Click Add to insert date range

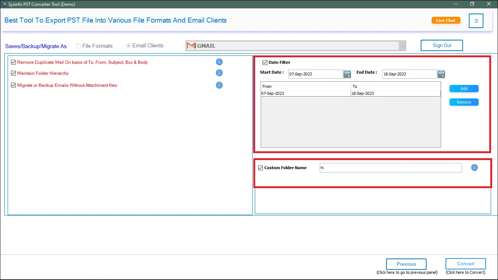pyautogui.click(x=464, y=89)
